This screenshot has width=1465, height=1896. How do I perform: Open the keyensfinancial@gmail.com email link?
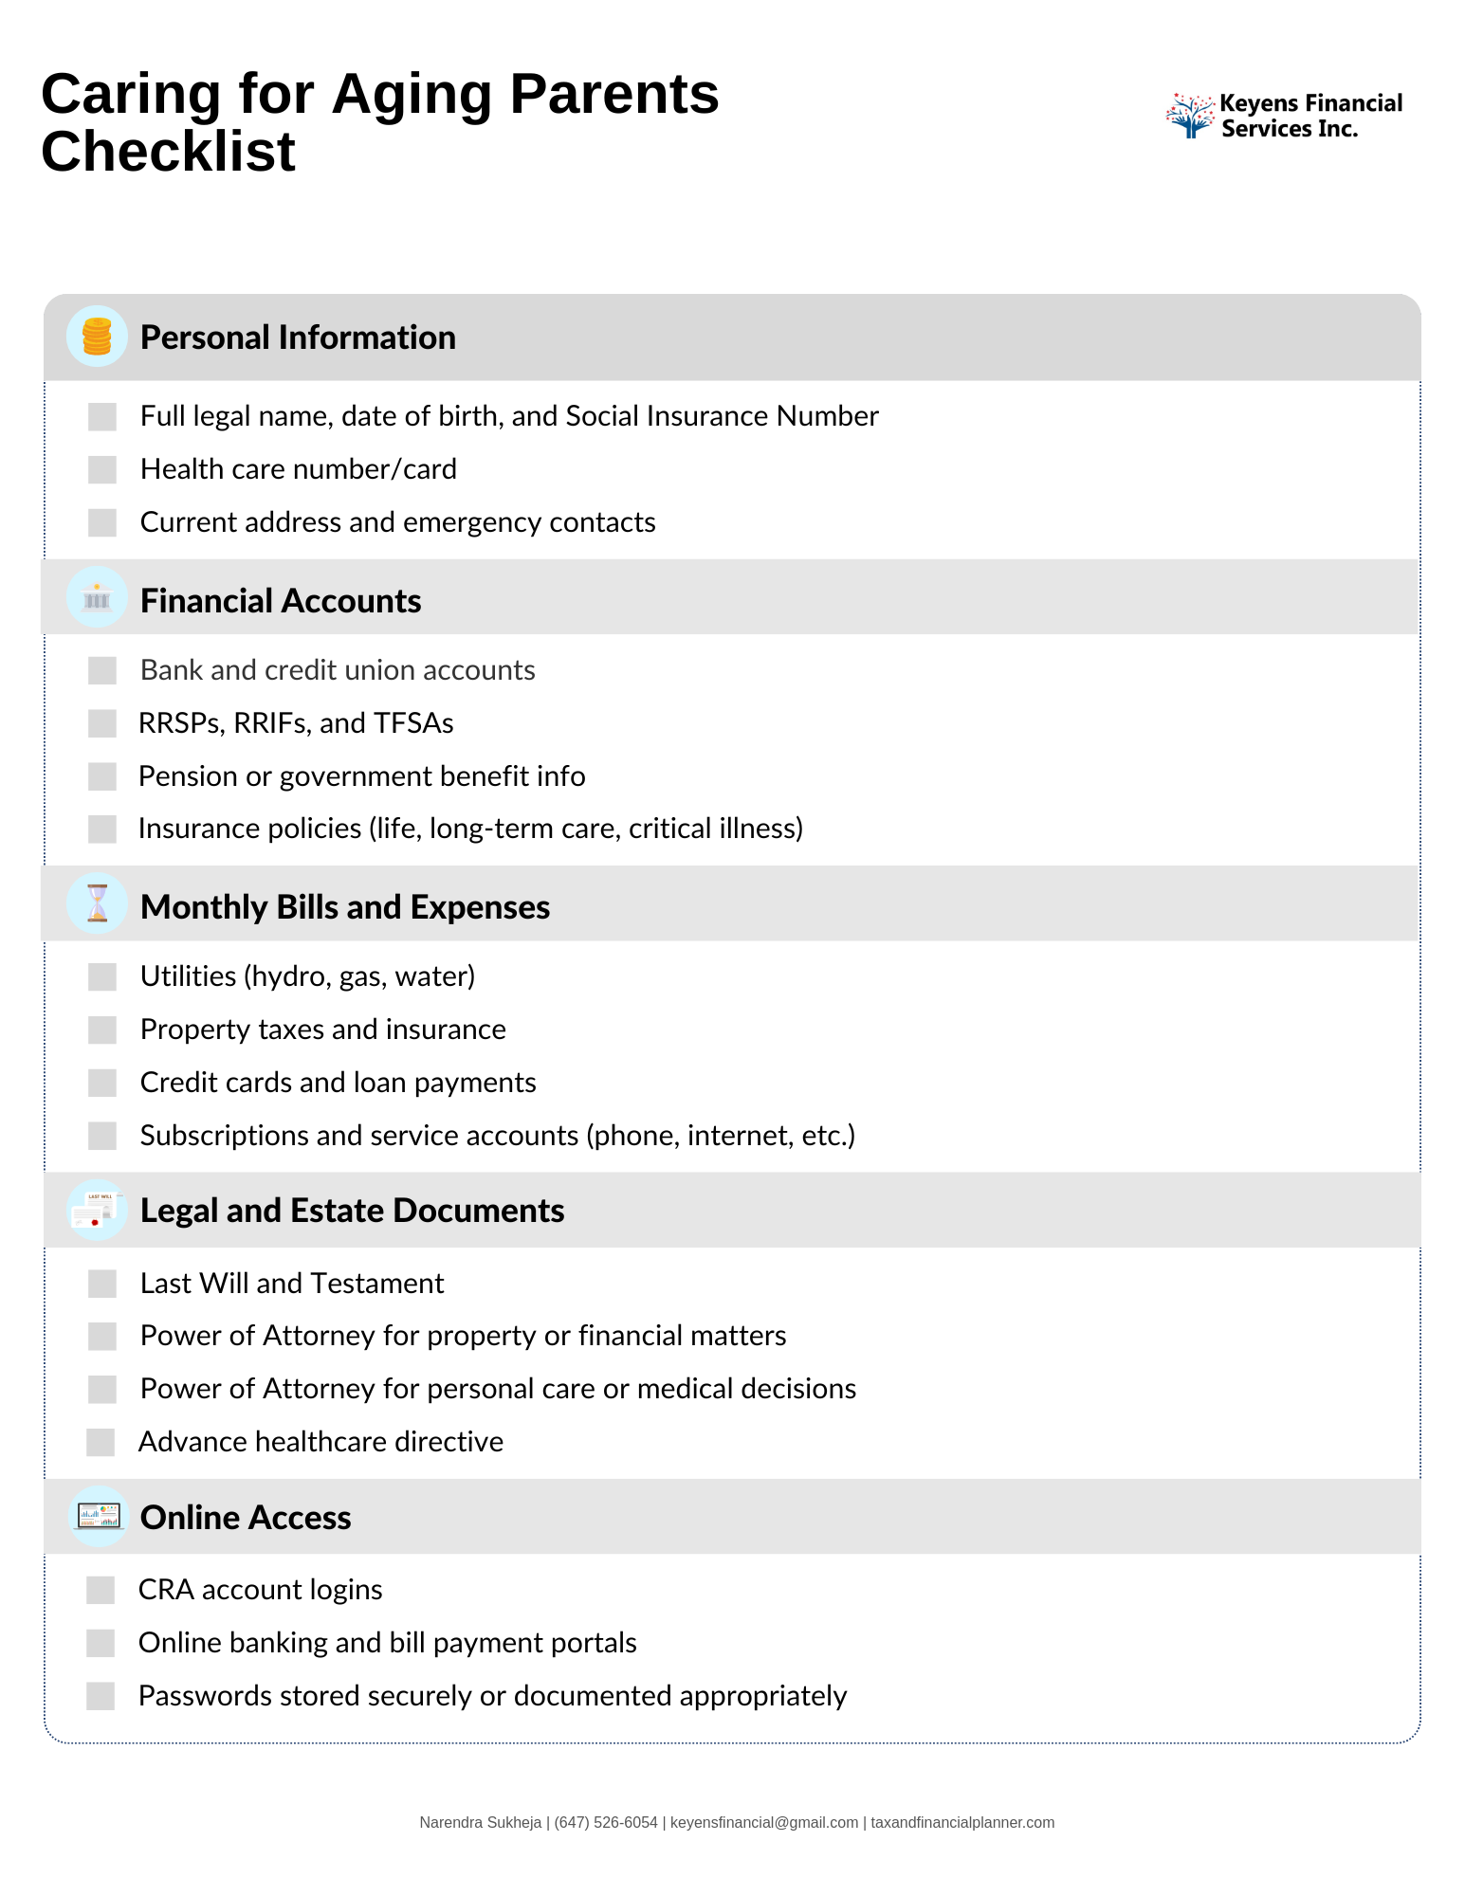coord(764,1822)
